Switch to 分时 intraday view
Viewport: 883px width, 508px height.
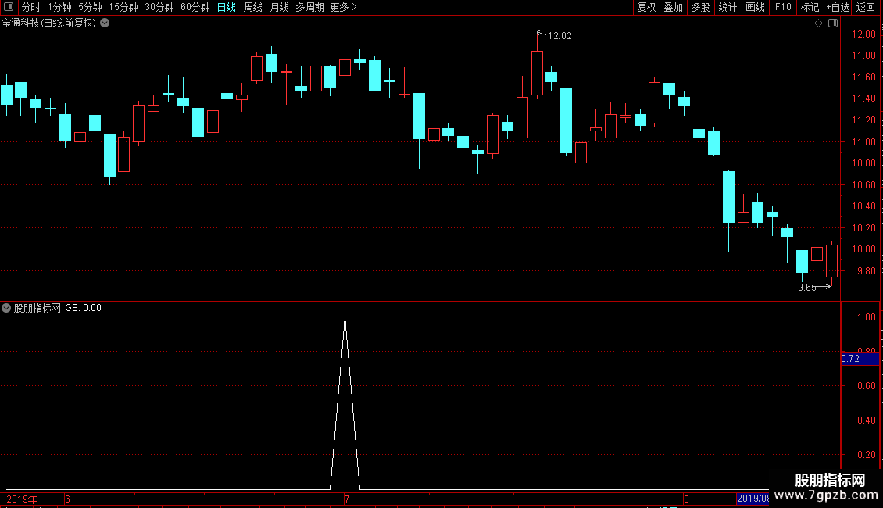[x=31, y=7]
